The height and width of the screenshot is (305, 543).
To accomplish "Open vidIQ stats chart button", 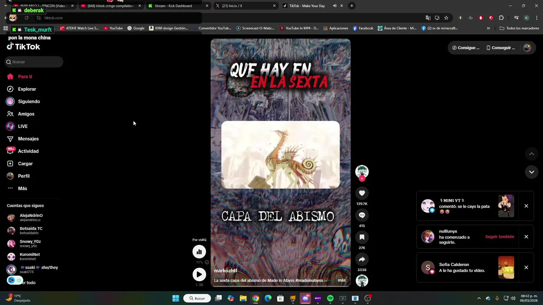I will [199, 252].
